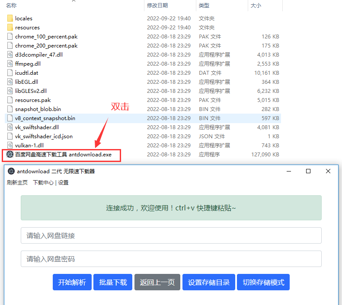Image resolution: width=342 pixels, height=305 pixels.
Task: Open the 下载中心 | 设置 menu
Action: click(51, 183)
